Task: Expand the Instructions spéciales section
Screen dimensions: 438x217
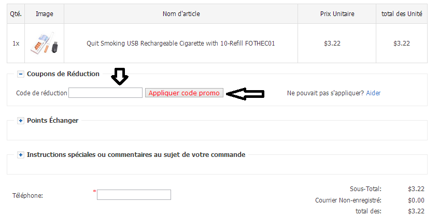Action: coord(21,155)
